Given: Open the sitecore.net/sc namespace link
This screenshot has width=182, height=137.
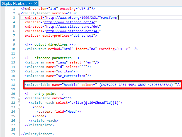Looking at the screenshot, I should (x=70, y=22).
